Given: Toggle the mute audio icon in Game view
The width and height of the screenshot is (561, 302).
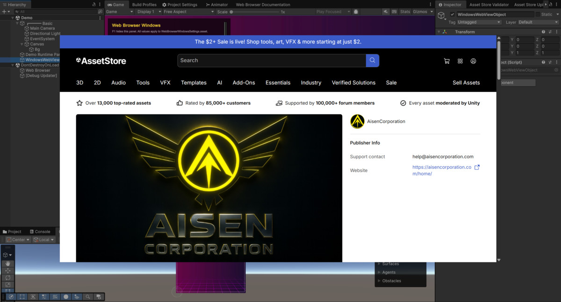Looking at the screenshot, I should pos(386,12).
